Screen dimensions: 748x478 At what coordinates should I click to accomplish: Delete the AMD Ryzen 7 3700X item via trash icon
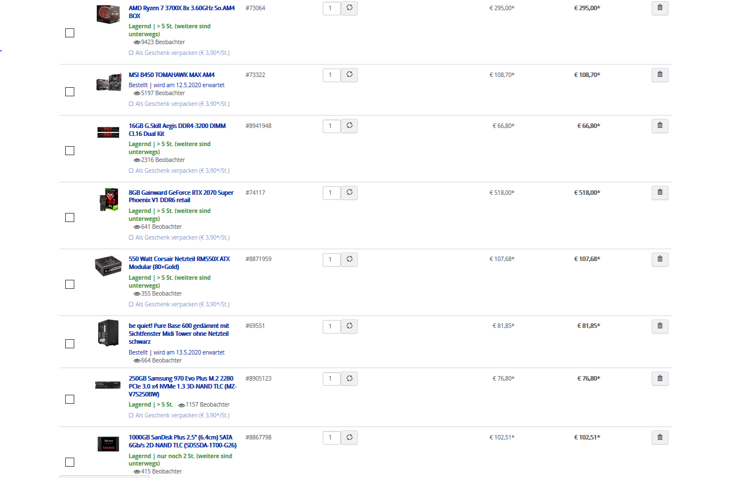pyautogui.click(x=660, y=8)
